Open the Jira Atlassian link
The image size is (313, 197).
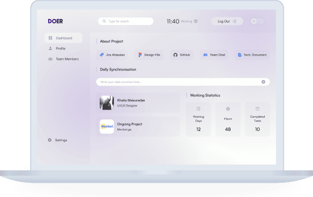(112, 55)
